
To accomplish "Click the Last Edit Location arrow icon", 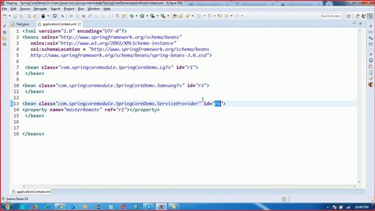I will point(220,16).
